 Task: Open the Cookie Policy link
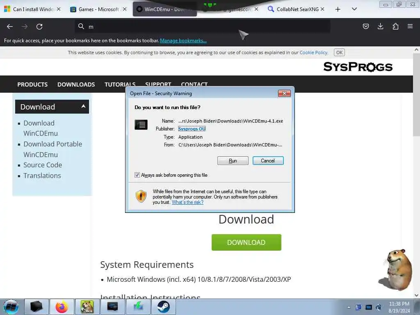(x=313, y=52)
